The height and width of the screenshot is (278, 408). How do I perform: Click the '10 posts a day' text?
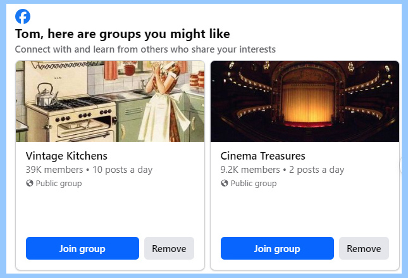coord(122,170)
